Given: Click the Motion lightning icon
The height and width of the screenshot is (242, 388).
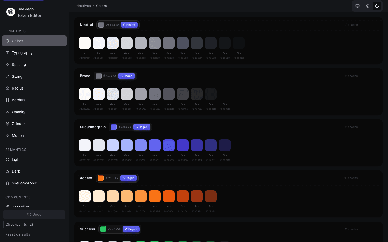Looking at the screenshot, I should tap(8, 136).
